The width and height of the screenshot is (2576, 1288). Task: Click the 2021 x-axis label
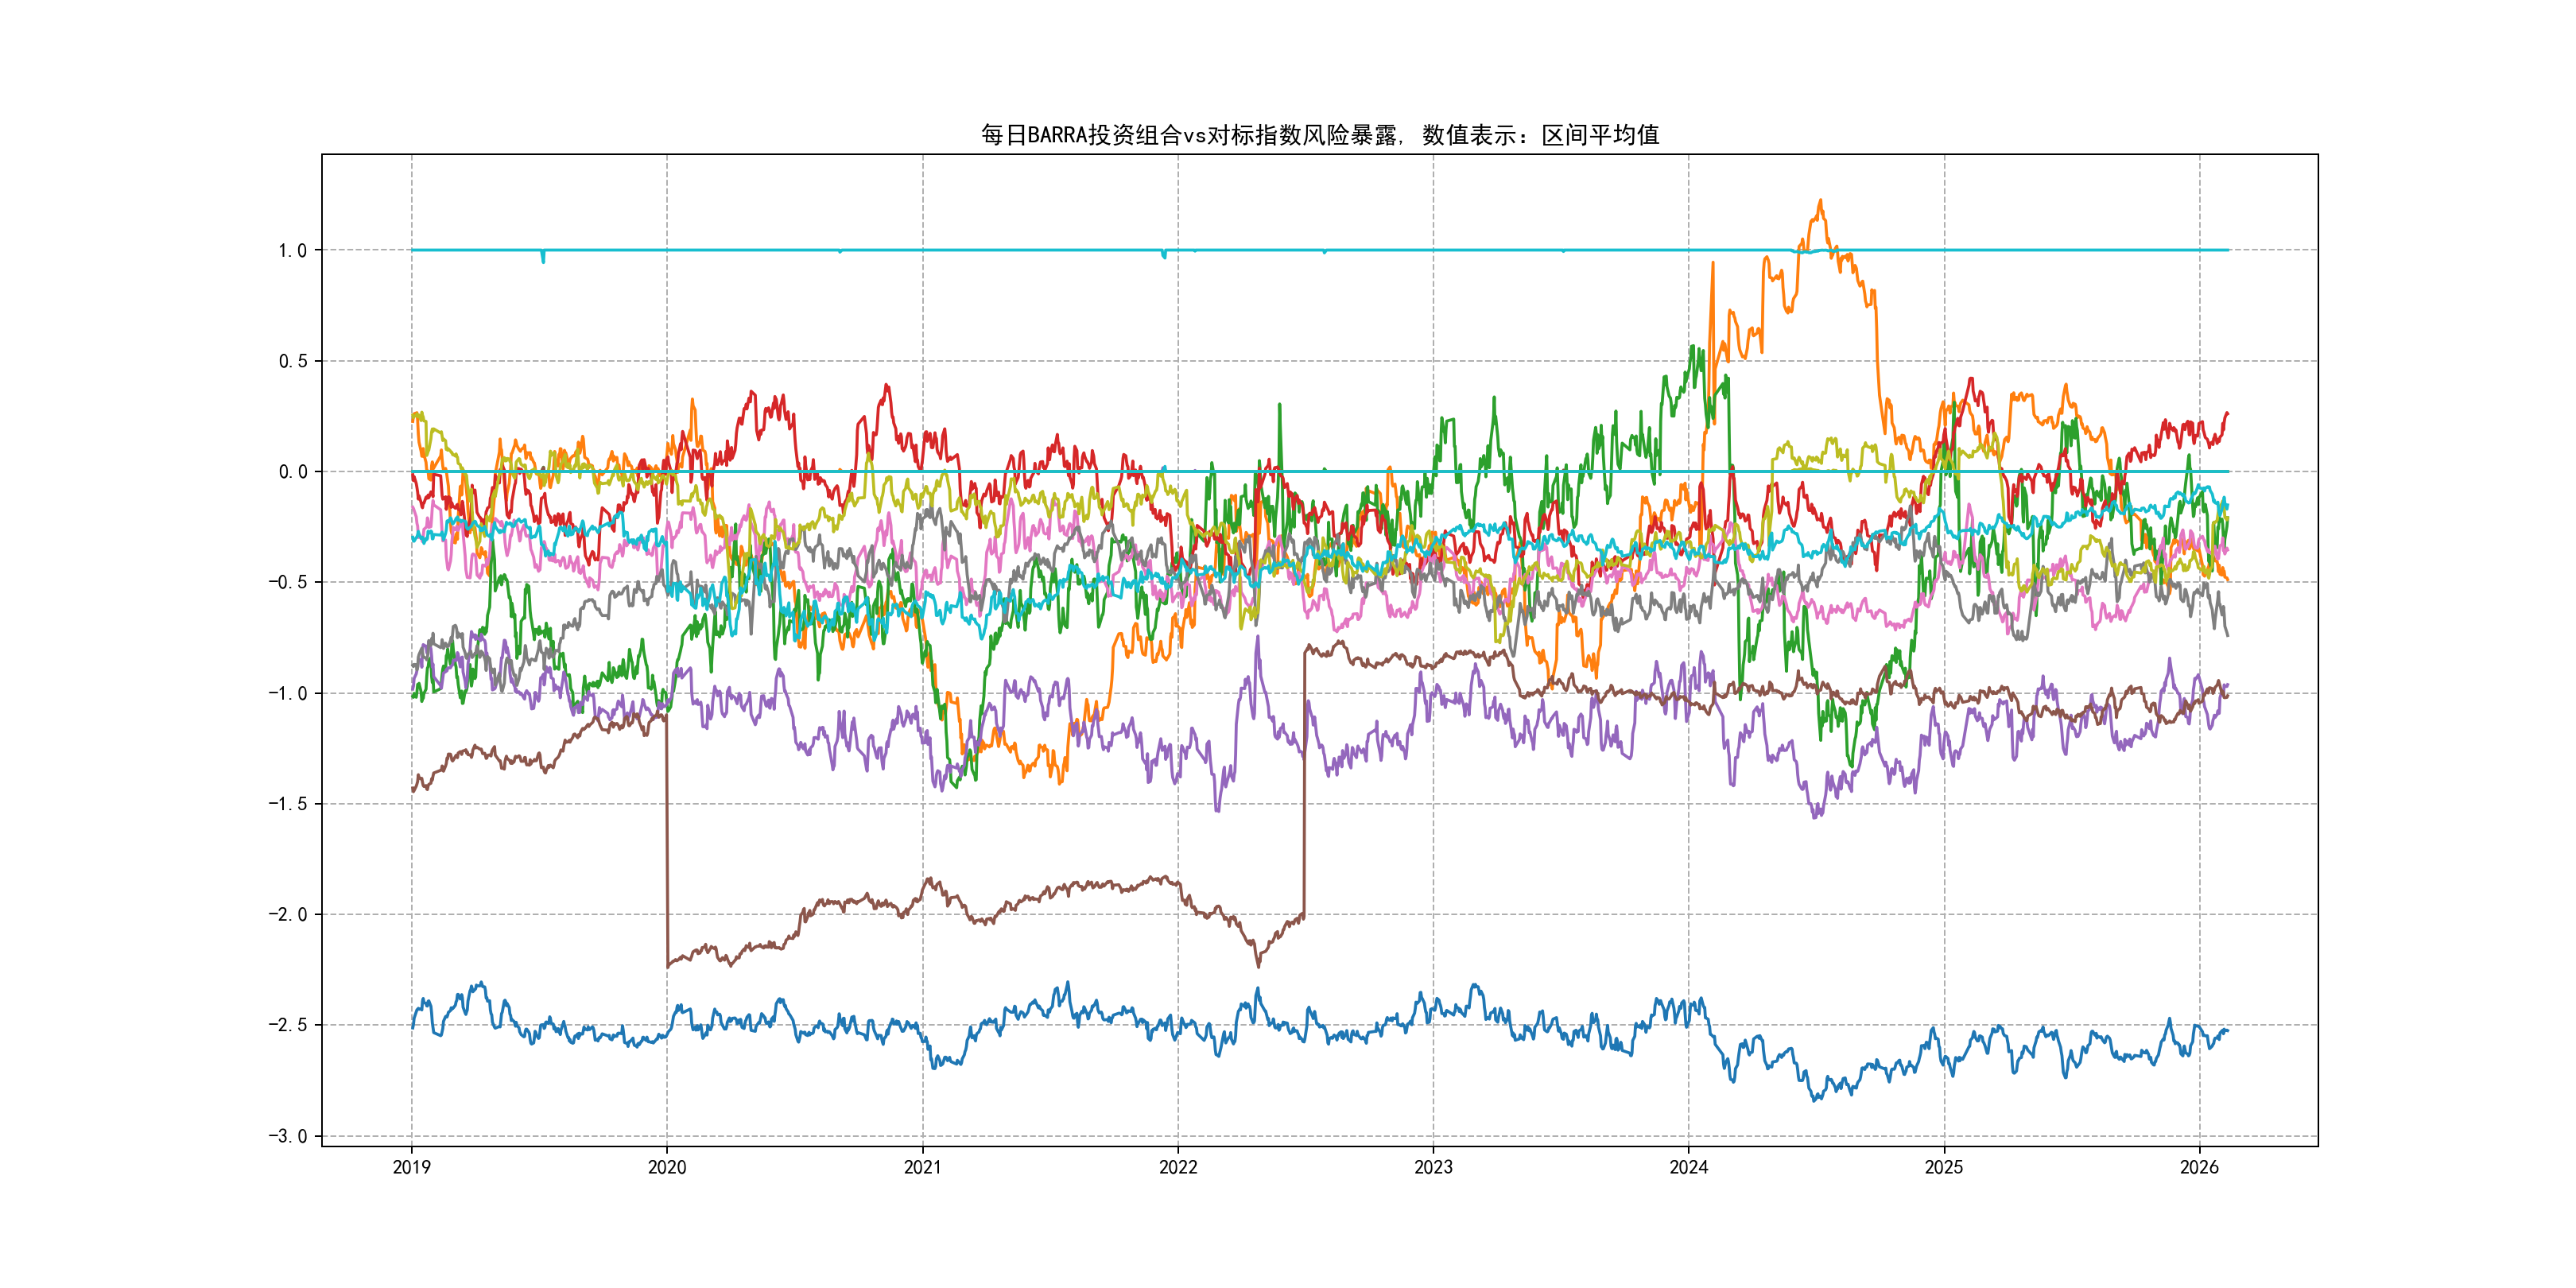(x=922, y=1167)
